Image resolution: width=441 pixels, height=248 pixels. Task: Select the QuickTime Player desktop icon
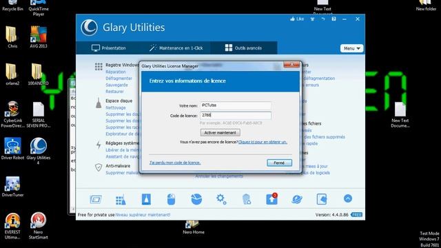(39, 8)
